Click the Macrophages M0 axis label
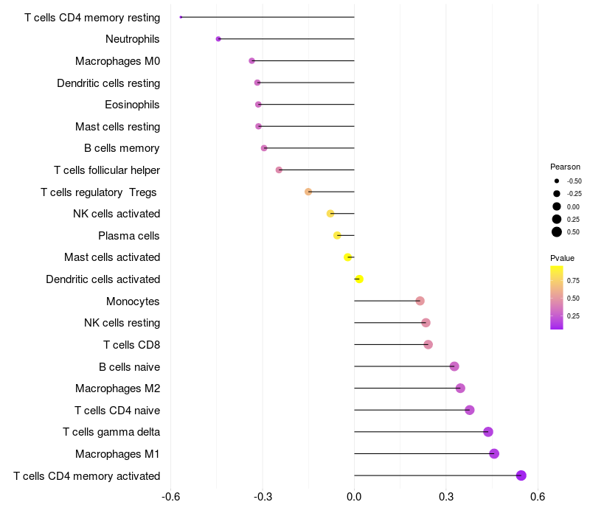 click(x=117, y=61)
